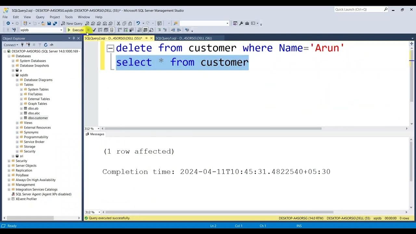The width and height of the screenshot is (416, 234).
Task: Cut selection with the scissors icon
Action: coord(118,23)
